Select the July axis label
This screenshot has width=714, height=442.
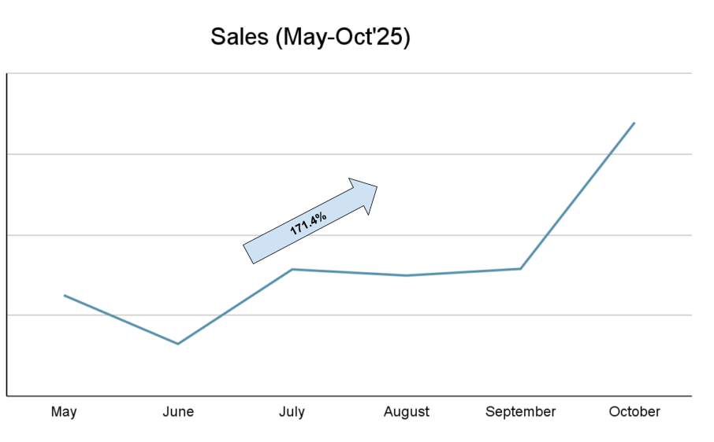[292, 412]
